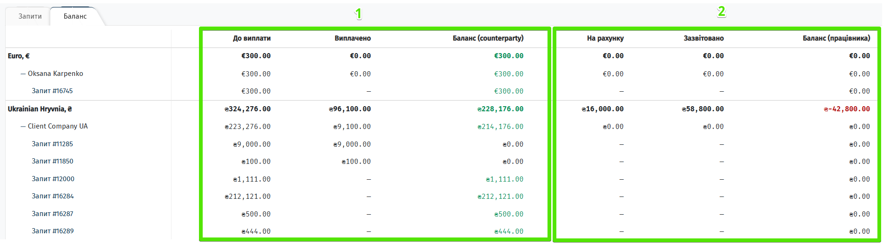This screenshot has width=883, height=244.
Task: Click the До виплати column header
Action: click(x=252, y=38)
